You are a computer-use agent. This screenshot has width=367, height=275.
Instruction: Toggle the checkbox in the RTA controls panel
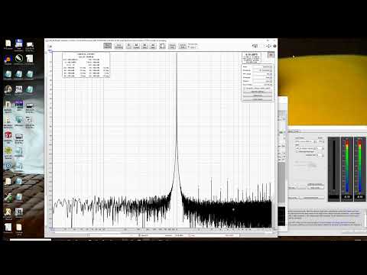(x=245, y=89)
